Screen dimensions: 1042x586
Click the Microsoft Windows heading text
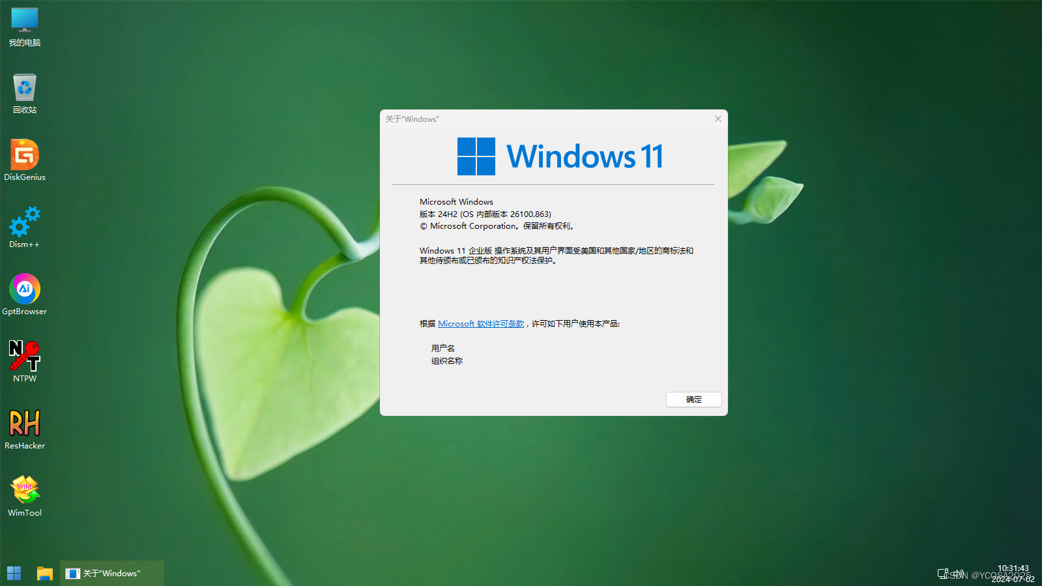point(456,202)
